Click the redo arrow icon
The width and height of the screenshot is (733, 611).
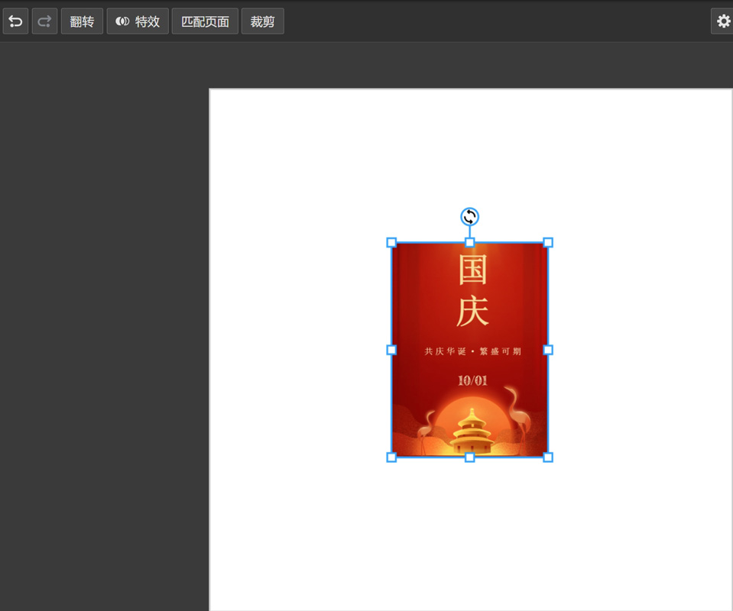pos(44,21)
